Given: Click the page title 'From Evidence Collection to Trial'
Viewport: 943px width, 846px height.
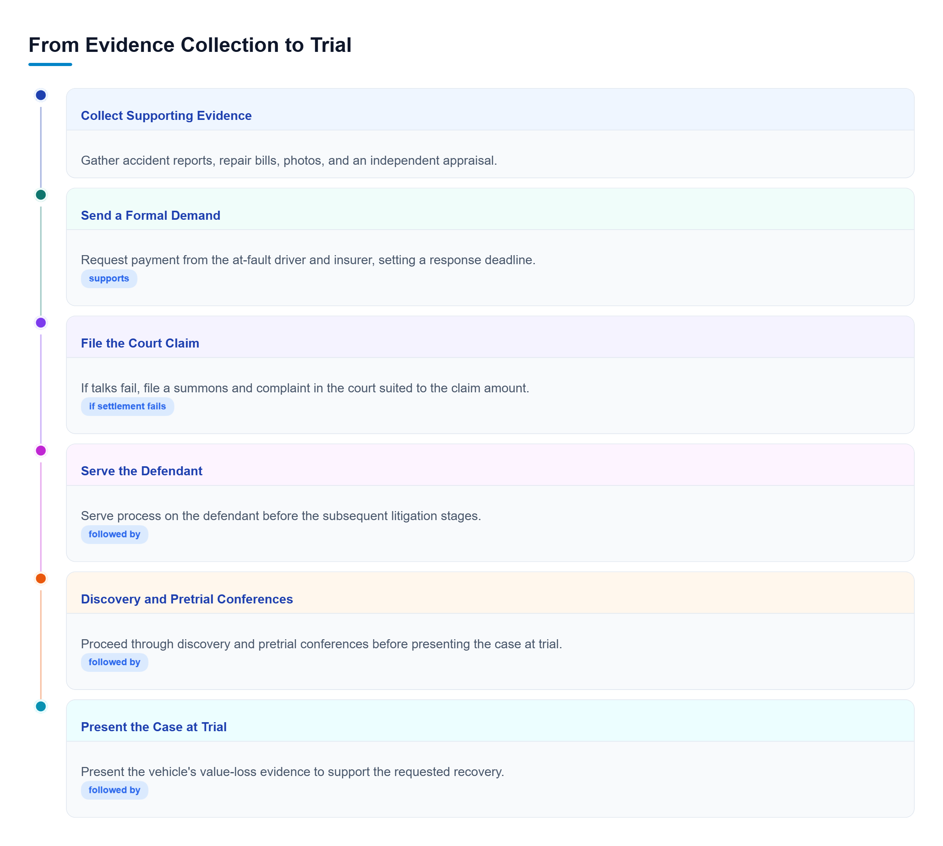Looking at the screenshot, I should tap(190, 45).
